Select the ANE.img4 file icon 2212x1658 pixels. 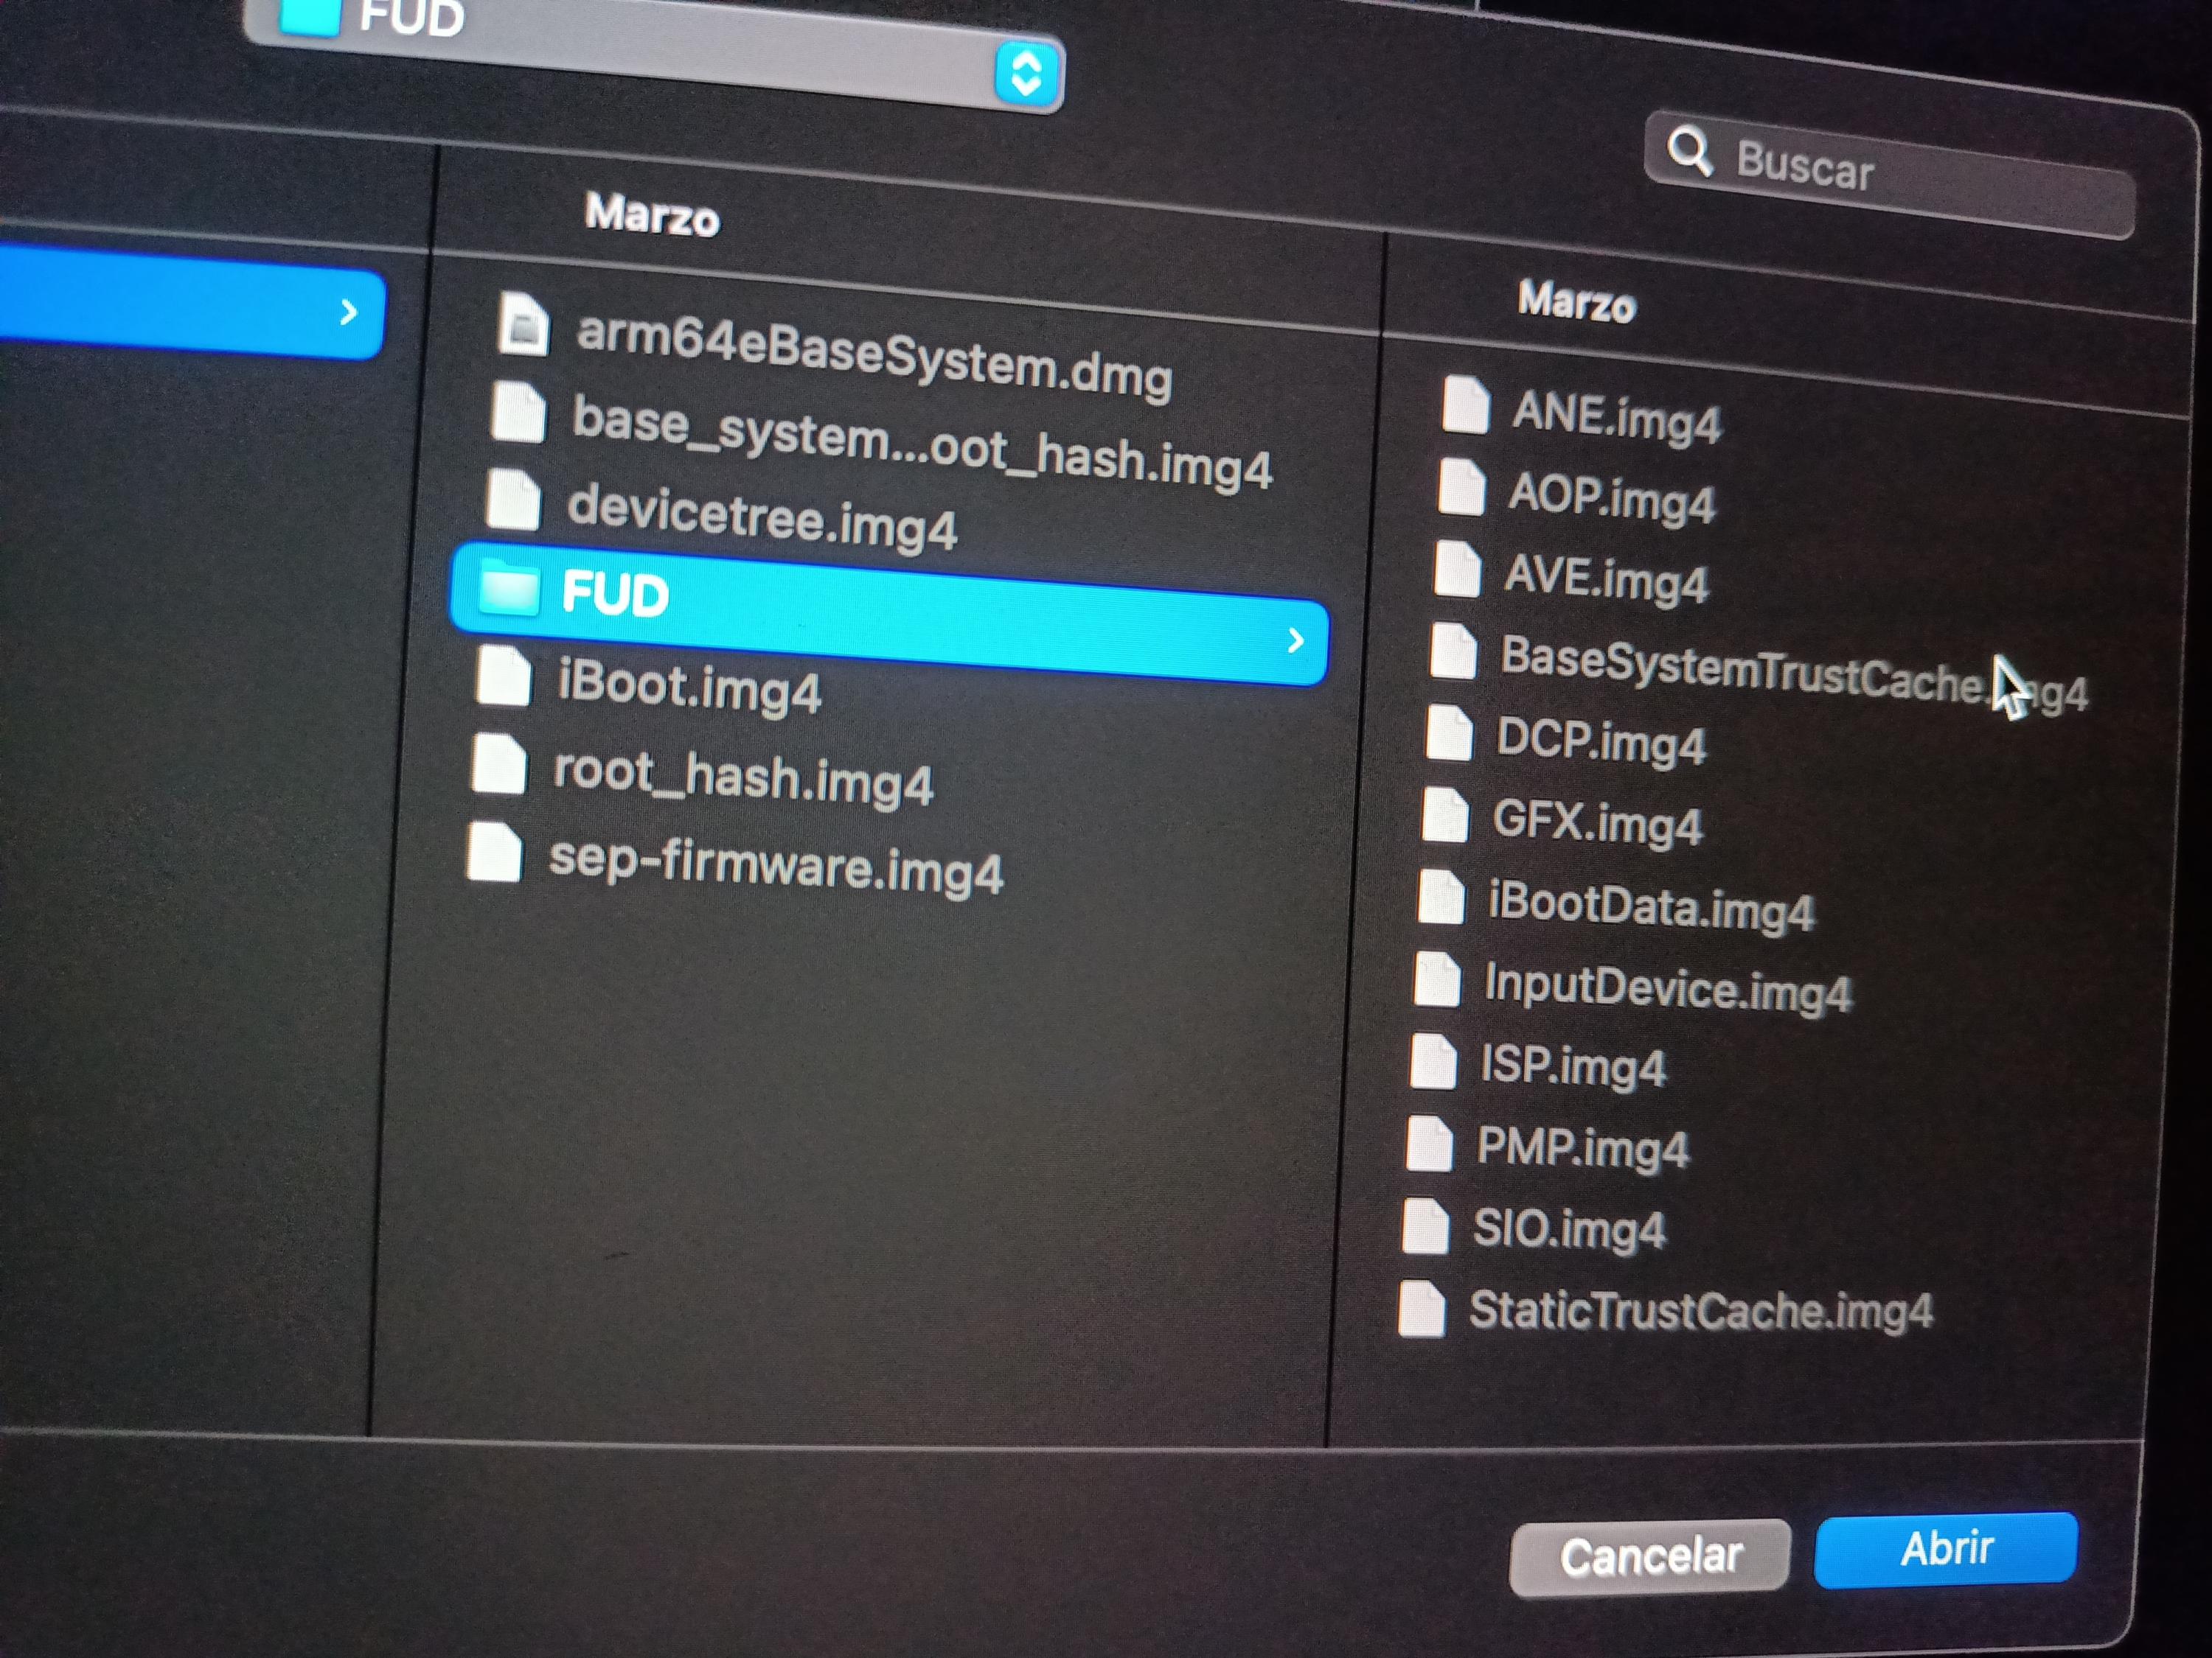[x=1465, y=405]
